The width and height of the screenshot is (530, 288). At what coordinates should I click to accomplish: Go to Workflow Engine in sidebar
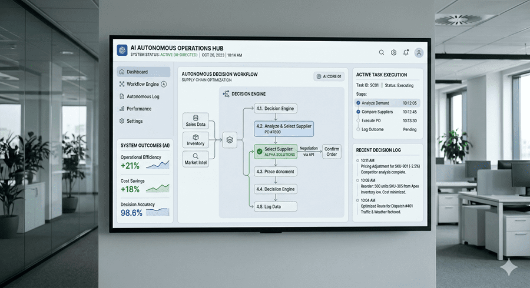click(x=143, y=84)
